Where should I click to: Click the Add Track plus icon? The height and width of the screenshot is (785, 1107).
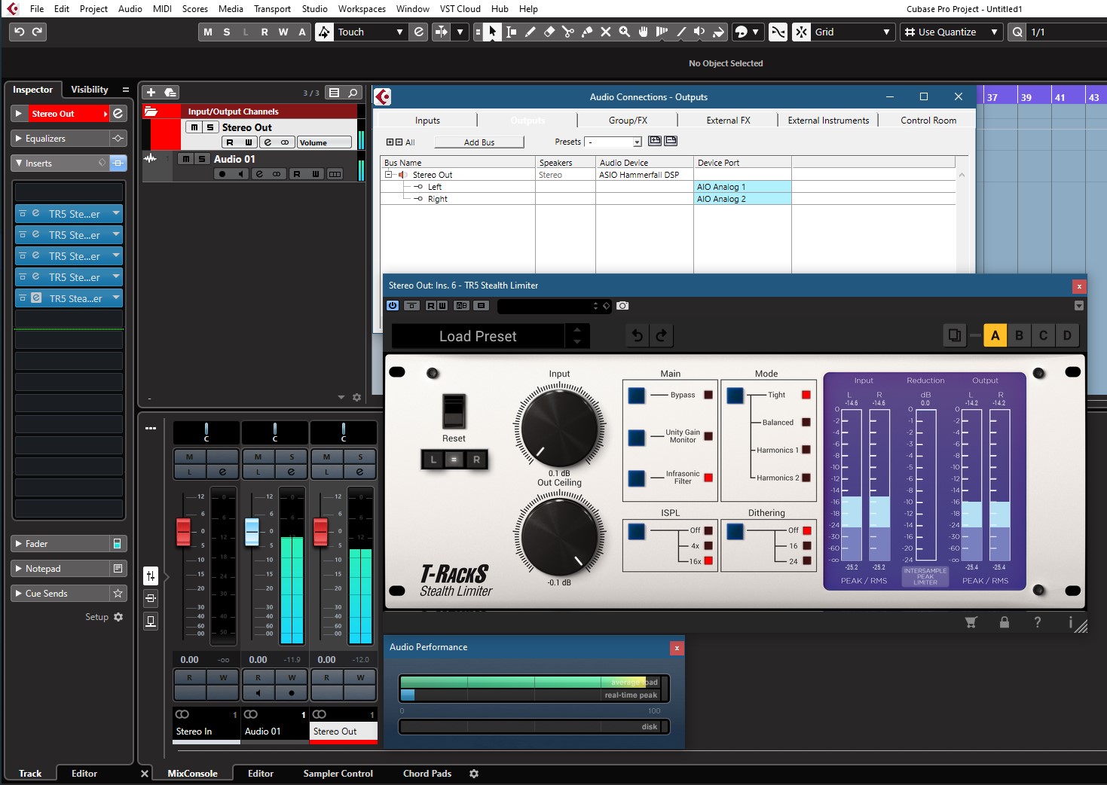coord(151,92)
